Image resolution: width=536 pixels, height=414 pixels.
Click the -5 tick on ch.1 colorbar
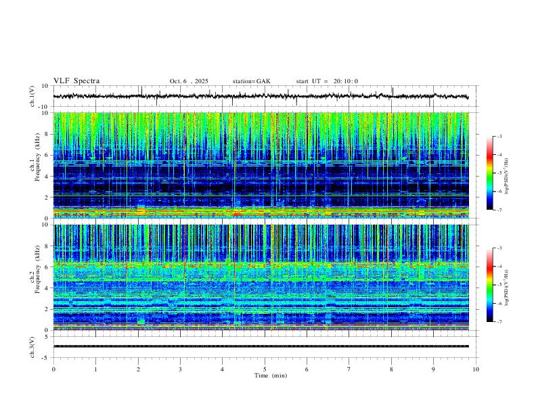click(x=499, y=173)
